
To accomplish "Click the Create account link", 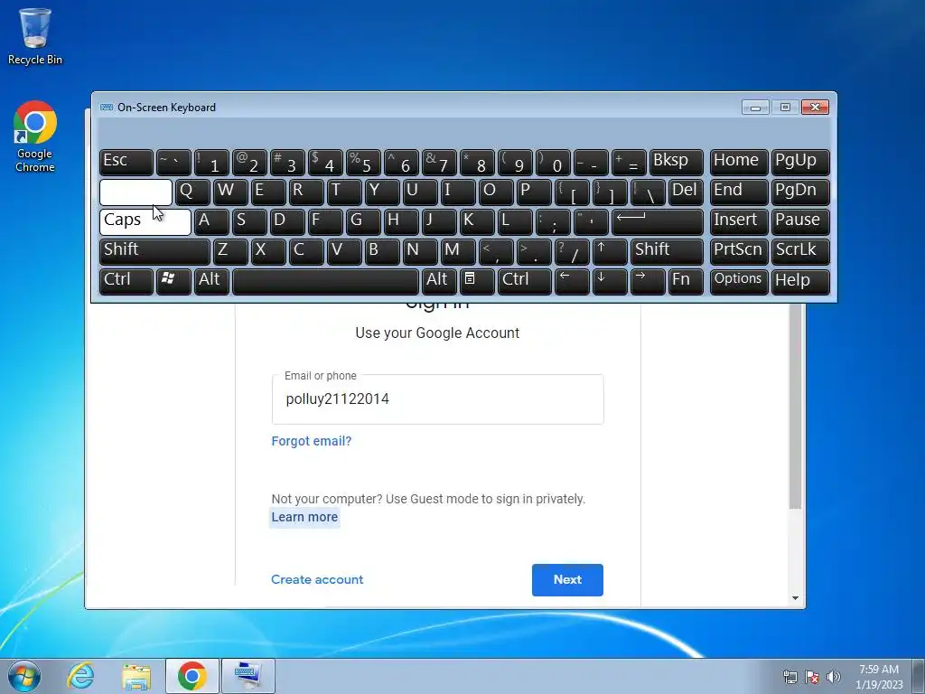I will tap(317, 579).
